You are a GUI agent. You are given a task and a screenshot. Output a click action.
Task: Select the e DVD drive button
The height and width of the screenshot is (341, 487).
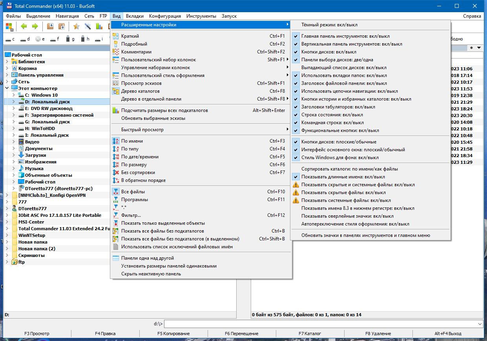pyautogui.click(x=40, y=39)
